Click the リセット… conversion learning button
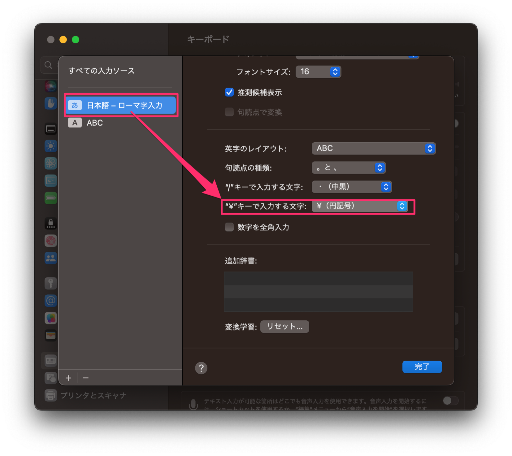This screenshot has width=512, height=456. (284, 326)
